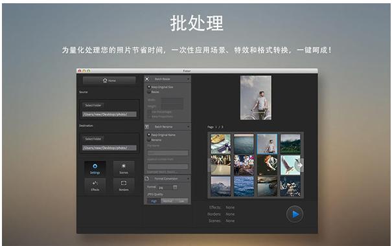392x246 pixels.
Task: Open the Borders panel
Action: coord(124,185)
